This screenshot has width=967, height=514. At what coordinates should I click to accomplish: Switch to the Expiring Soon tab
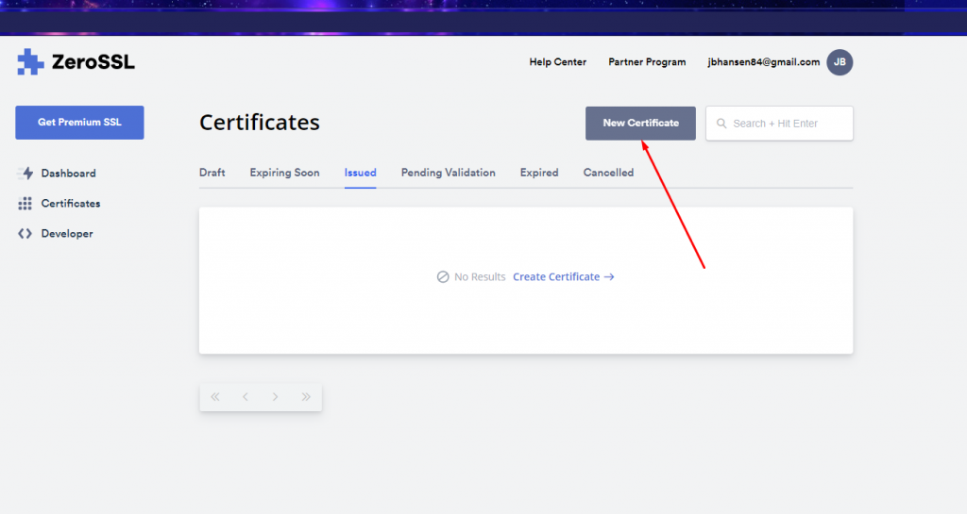(284, 173)
